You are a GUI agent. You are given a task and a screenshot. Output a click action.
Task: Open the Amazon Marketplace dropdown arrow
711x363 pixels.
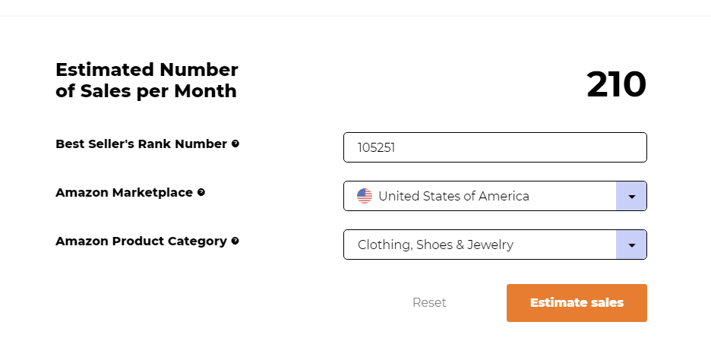tap(631, 196)
